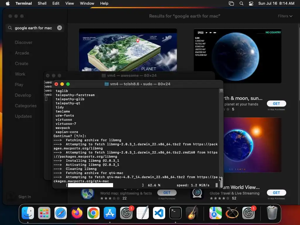Click the 'World View...' app title

[241, 187]
